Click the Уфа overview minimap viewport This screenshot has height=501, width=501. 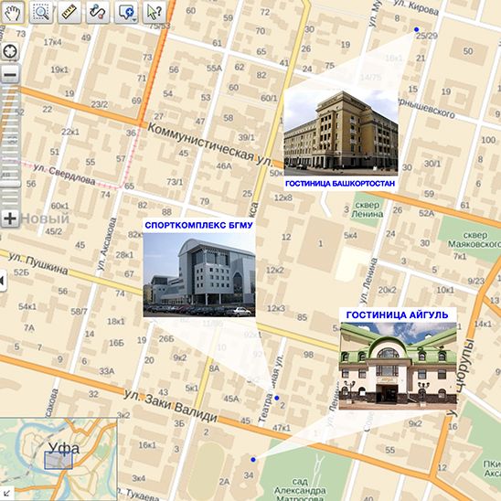(59, 460)
